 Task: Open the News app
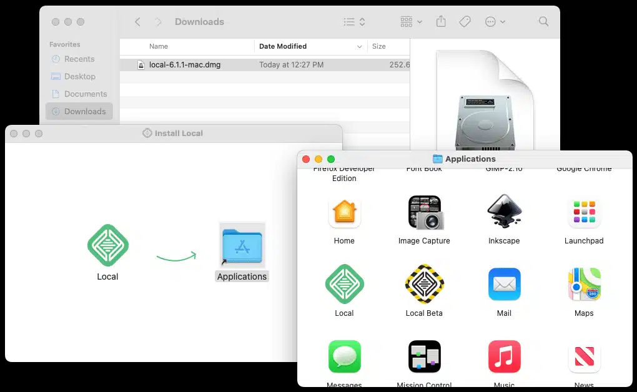pyautogui.click(x=584, y=356)
